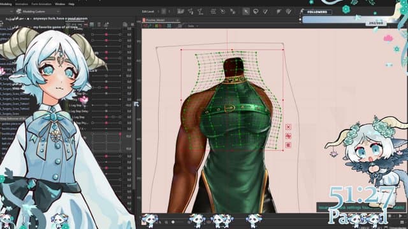Toggle Edit Level 1 button

click(x=159, y=11)
